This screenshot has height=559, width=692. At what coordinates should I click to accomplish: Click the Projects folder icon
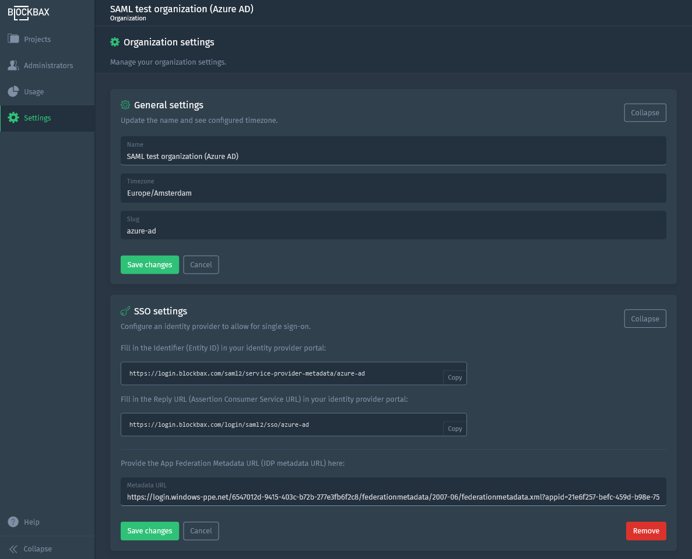13,39
